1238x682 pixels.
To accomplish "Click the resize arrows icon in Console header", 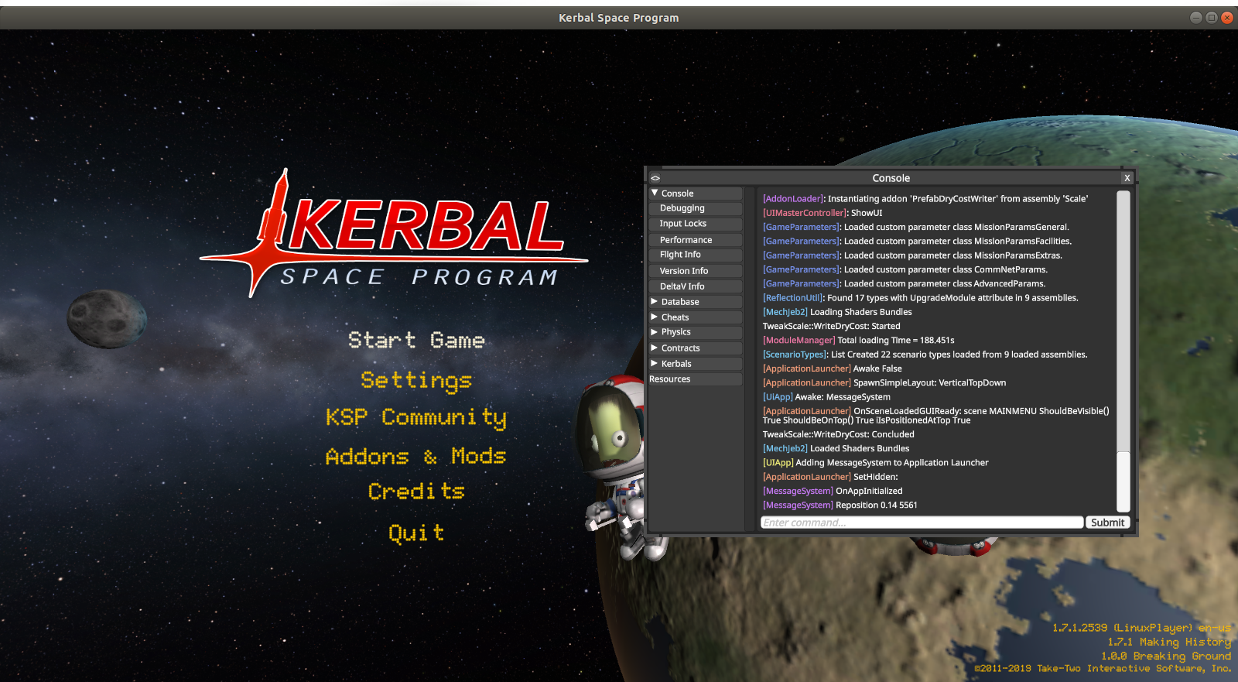I will [655, 178].
